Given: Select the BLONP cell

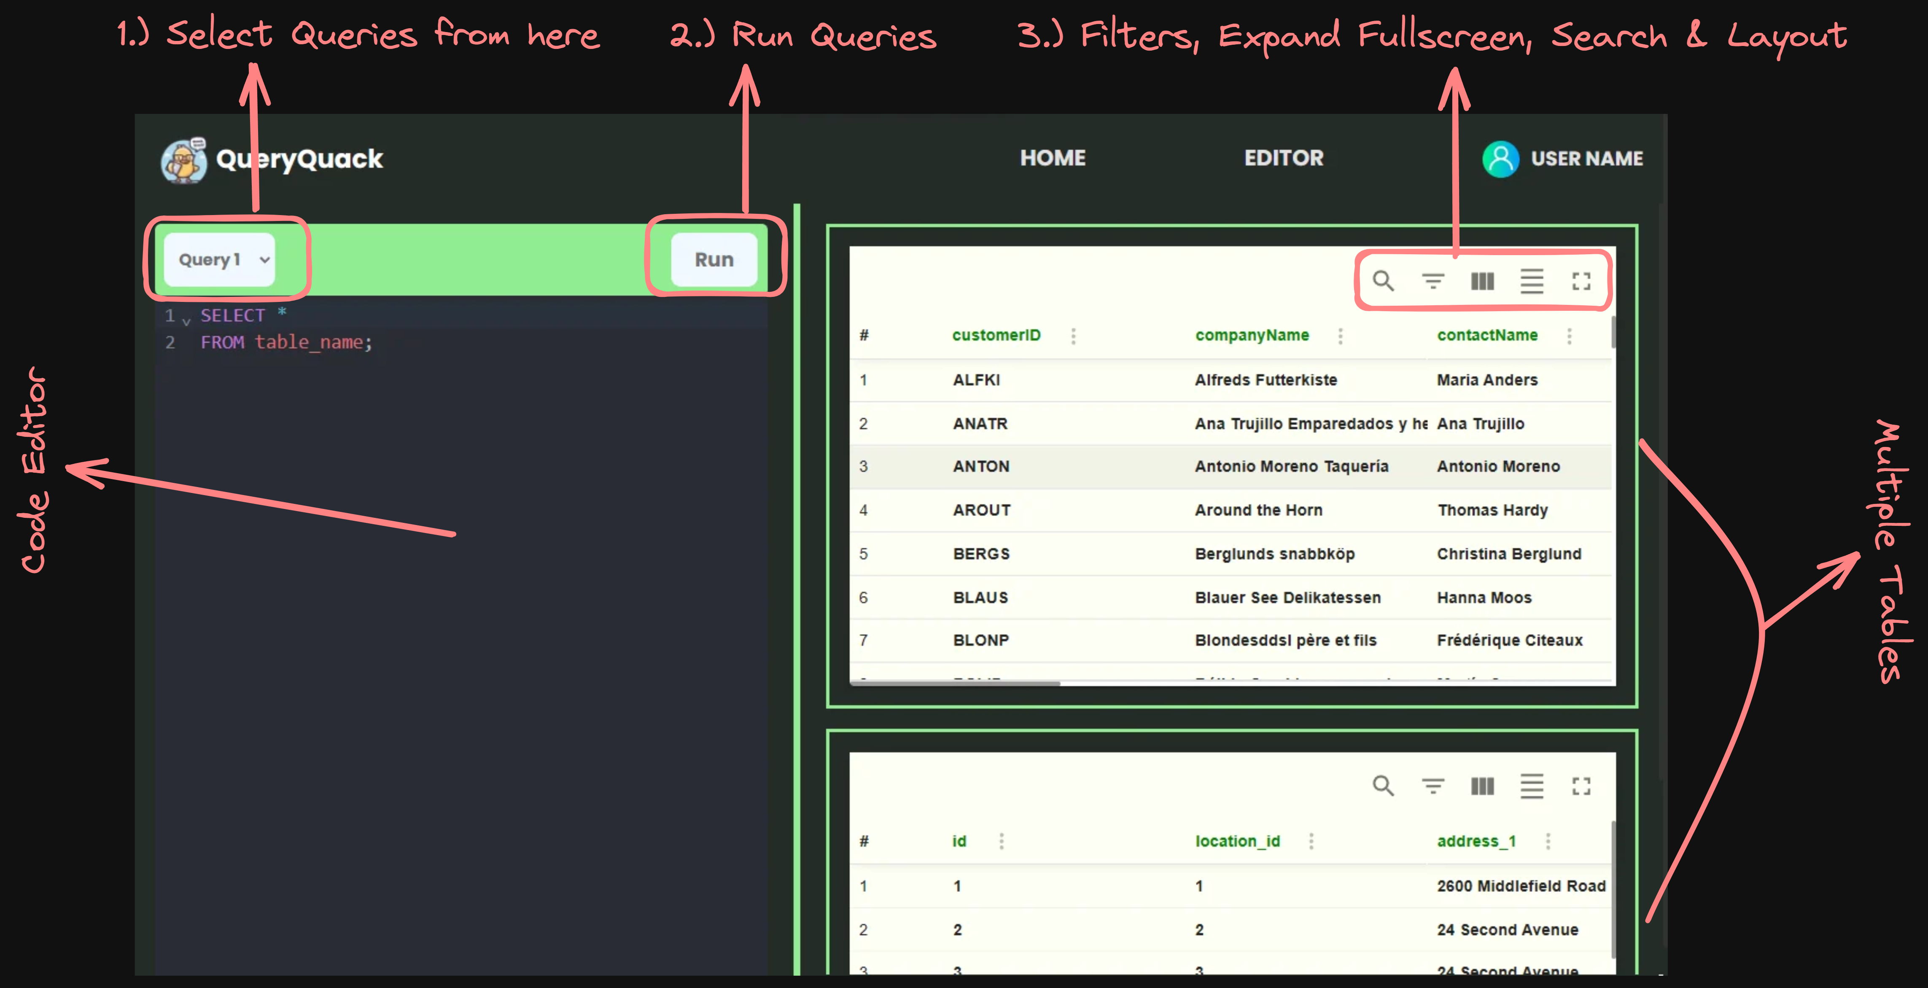Looking at the screenshot, I should click(980, 640).
